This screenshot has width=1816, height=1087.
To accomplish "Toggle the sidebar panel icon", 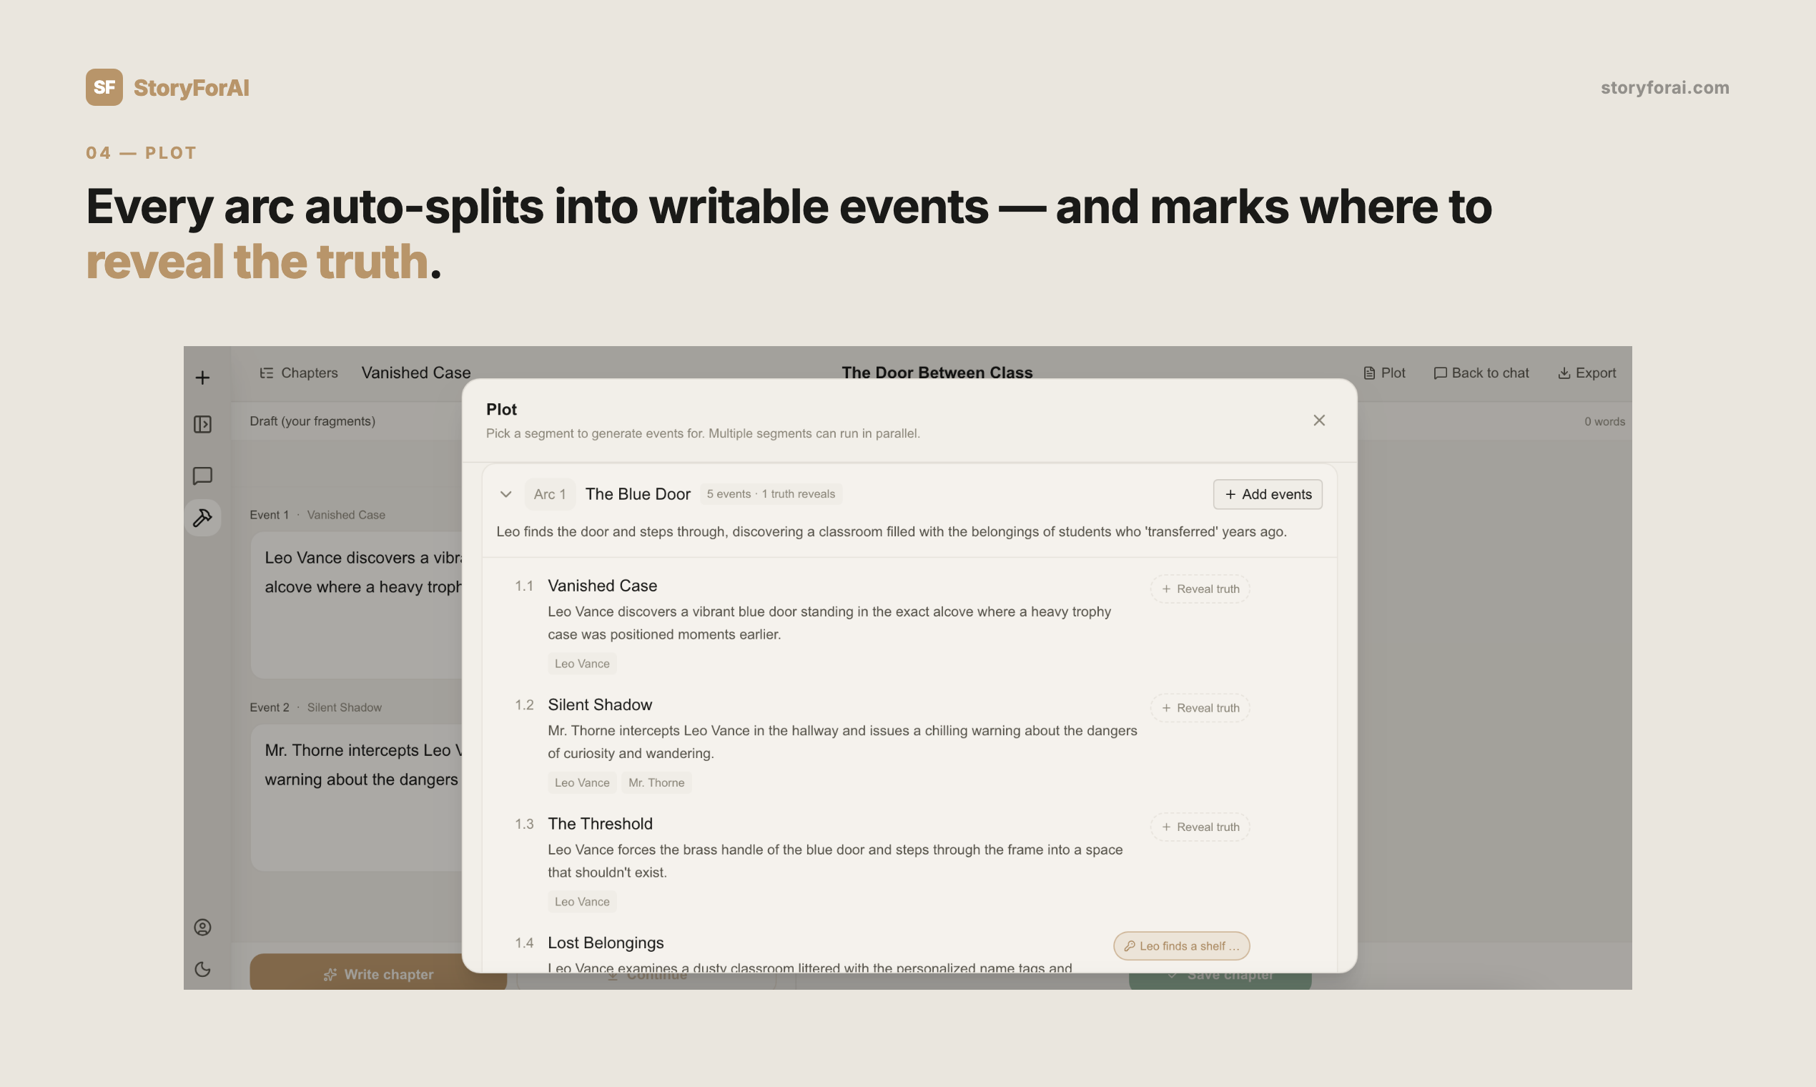I will tap(203, 424).
